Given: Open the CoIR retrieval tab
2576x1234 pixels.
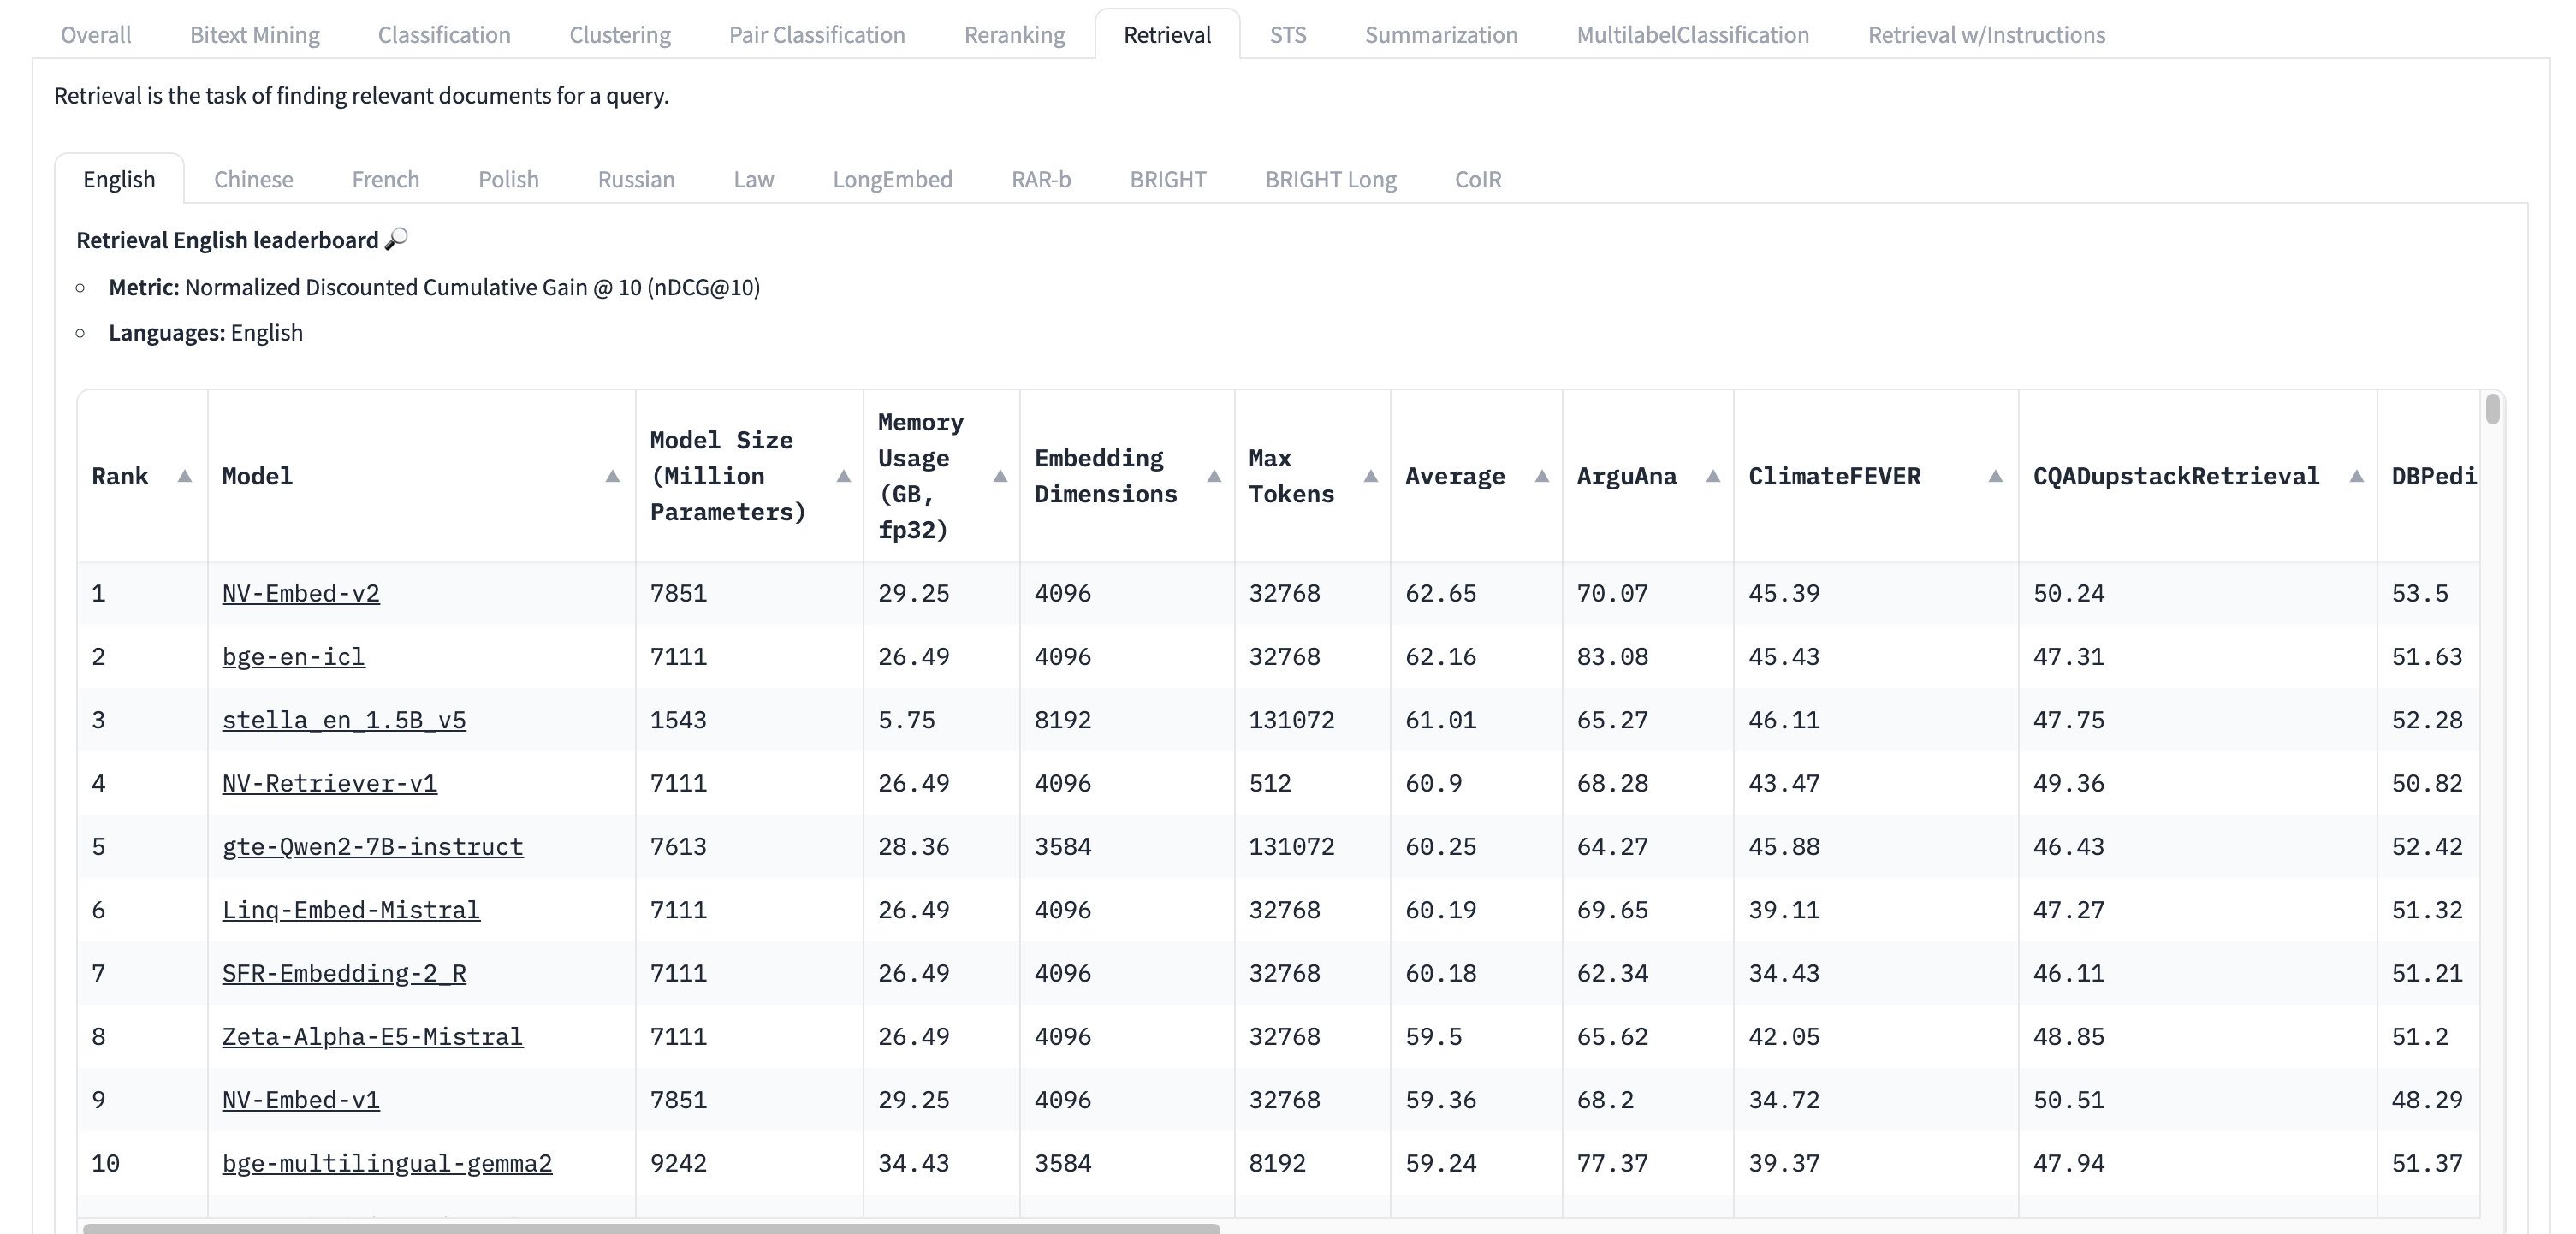Looking at the screenshot, I should pos(1477,179).
